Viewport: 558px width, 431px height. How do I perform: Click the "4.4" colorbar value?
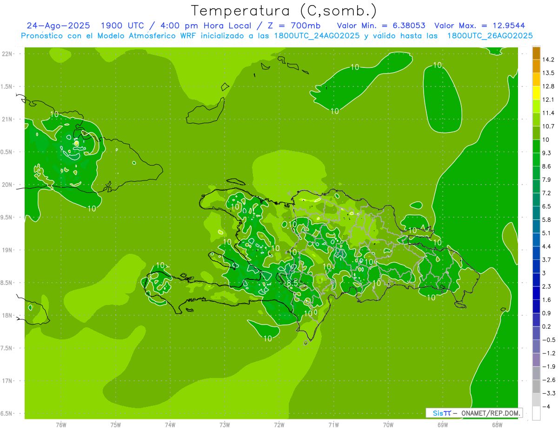click(547, 246)
